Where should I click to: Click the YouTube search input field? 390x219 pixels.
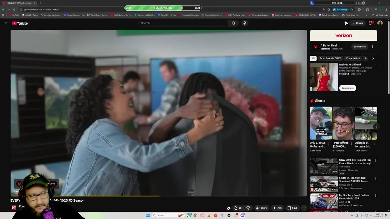click(183, 23)
